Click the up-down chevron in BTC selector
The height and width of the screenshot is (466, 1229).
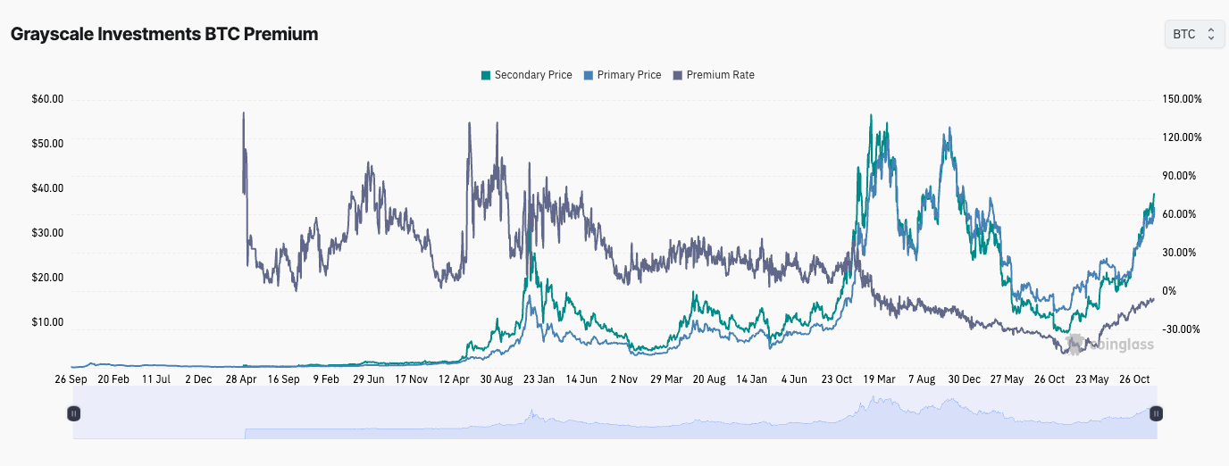point(1210,34)
